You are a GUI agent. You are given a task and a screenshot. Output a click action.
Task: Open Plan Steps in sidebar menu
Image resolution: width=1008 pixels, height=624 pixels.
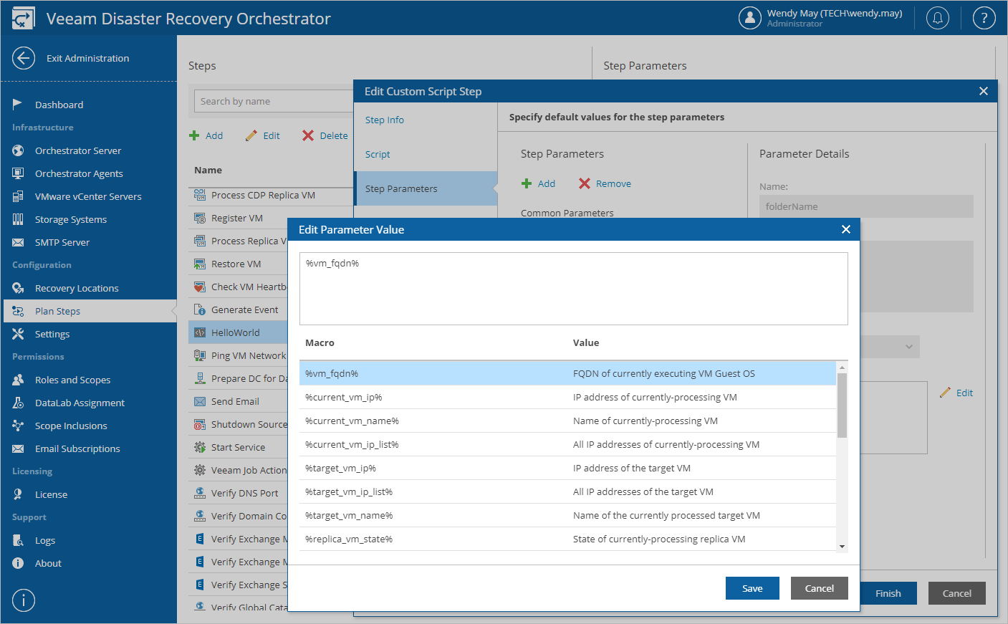click(x=90, y=311)
